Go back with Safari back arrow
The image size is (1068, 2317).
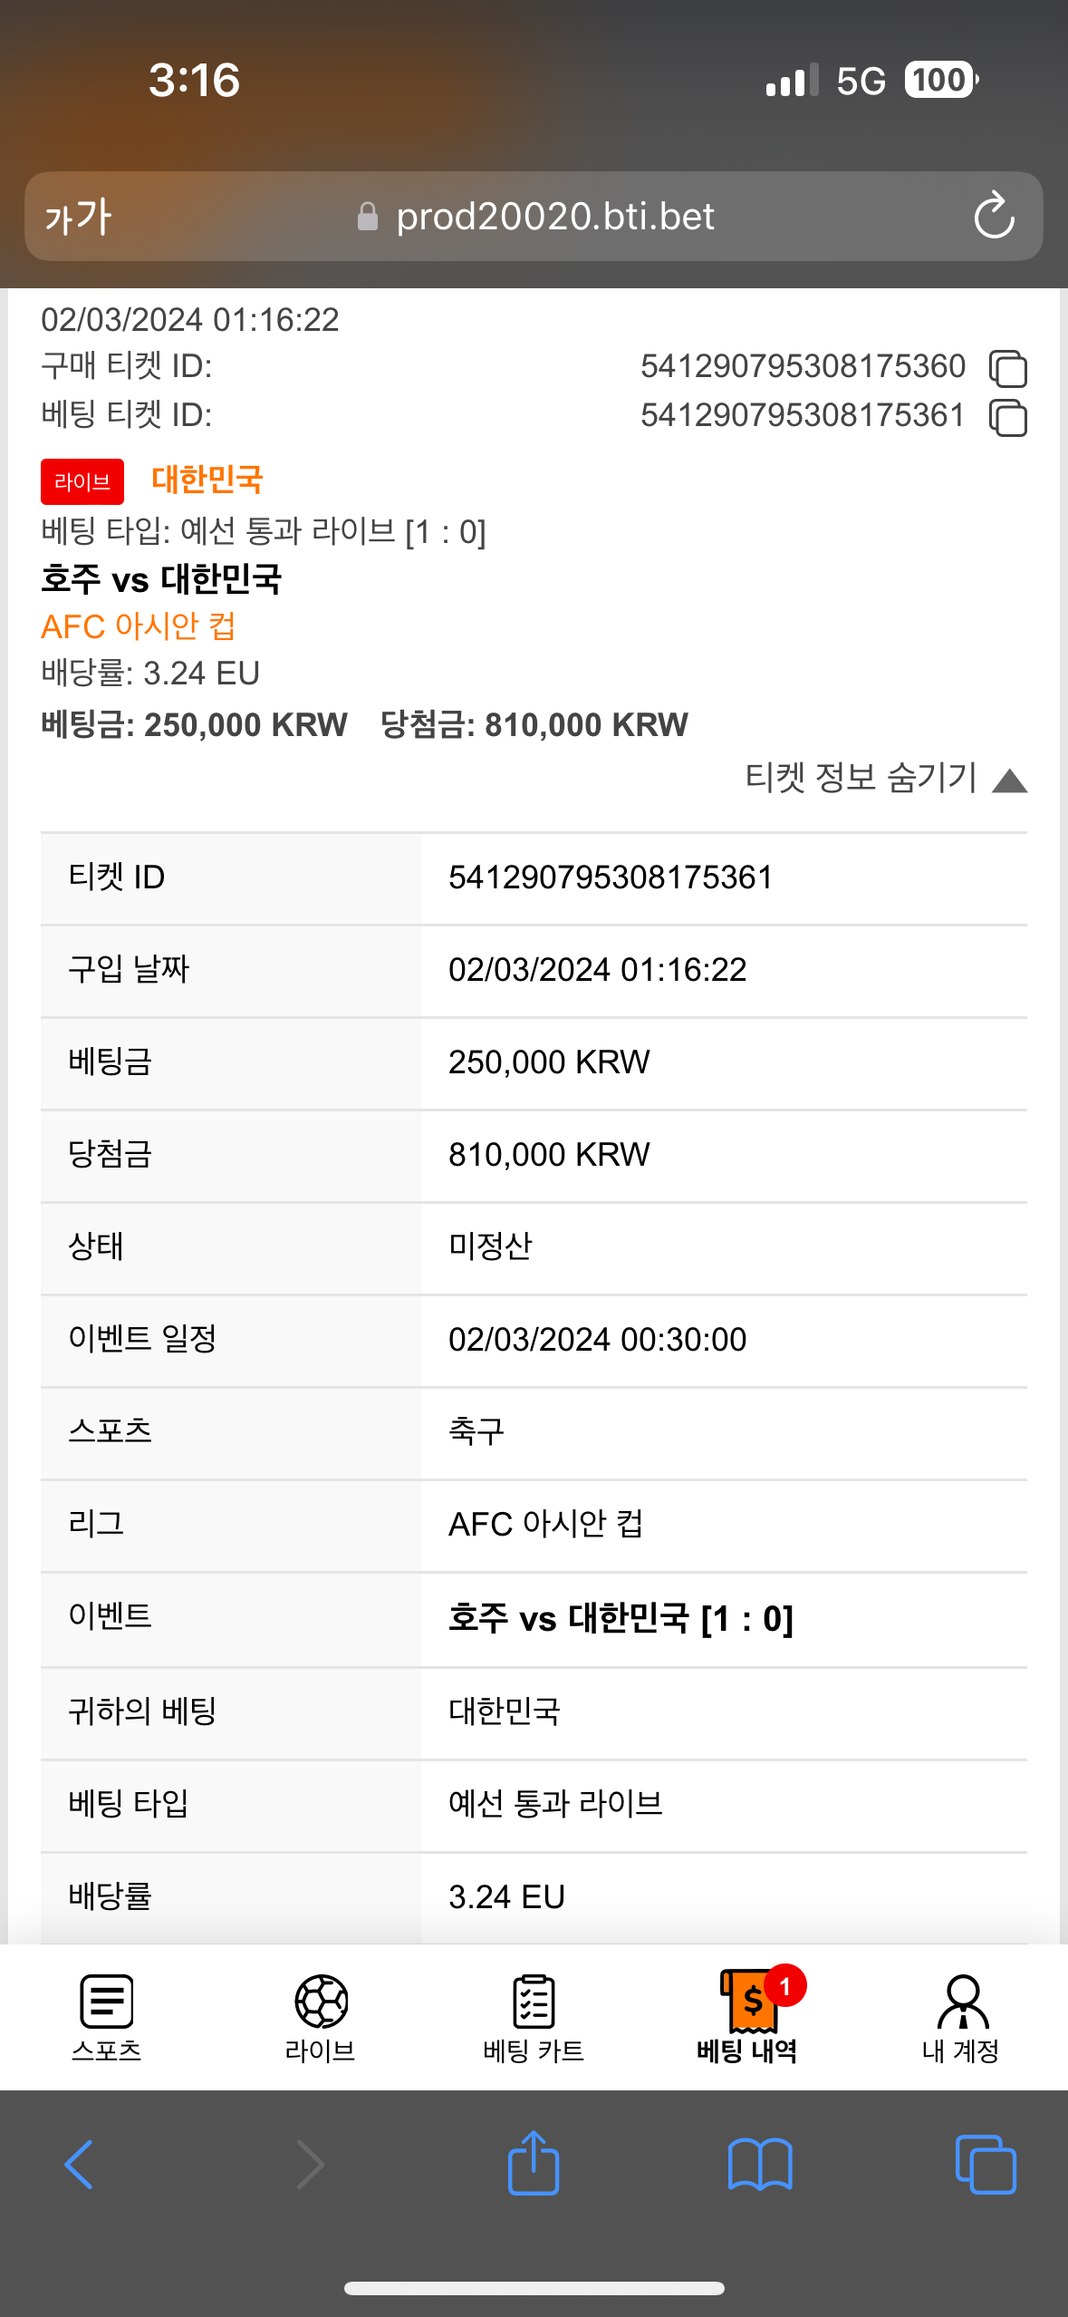79,2165
